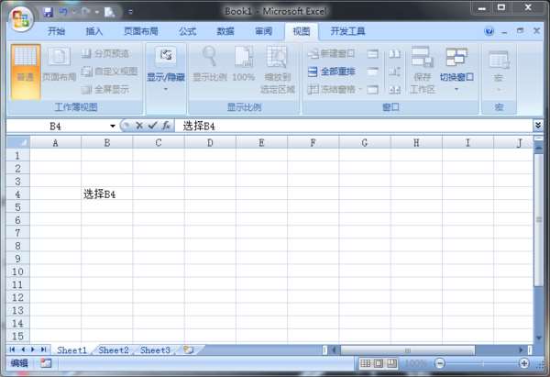Screen dimensions: 550x377
Task: Open Customize Quick Access Toolbar dropdown
Action: pyautogui.click(x=130, y=12)
